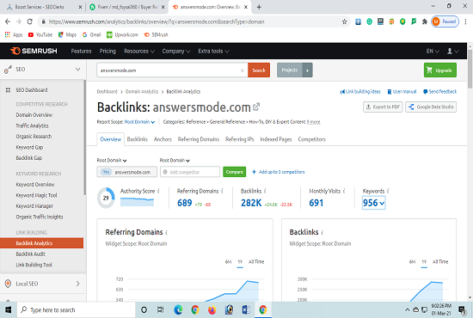This screenshot has height=318, width=473.
Task: Collapse the SEO sidebar section
Action: [77, 70]
